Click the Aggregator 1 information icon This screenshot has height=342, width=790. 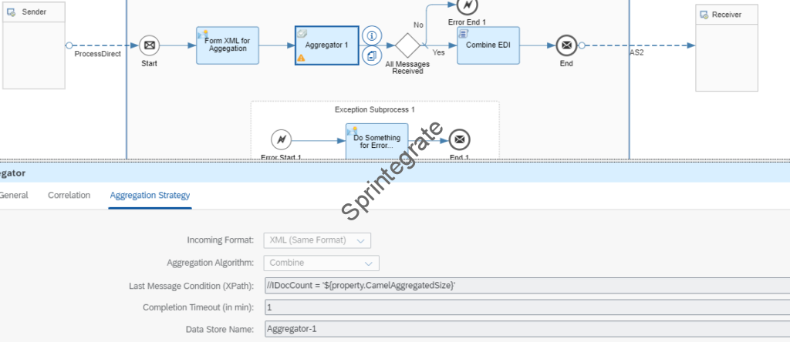click(373, 35)
